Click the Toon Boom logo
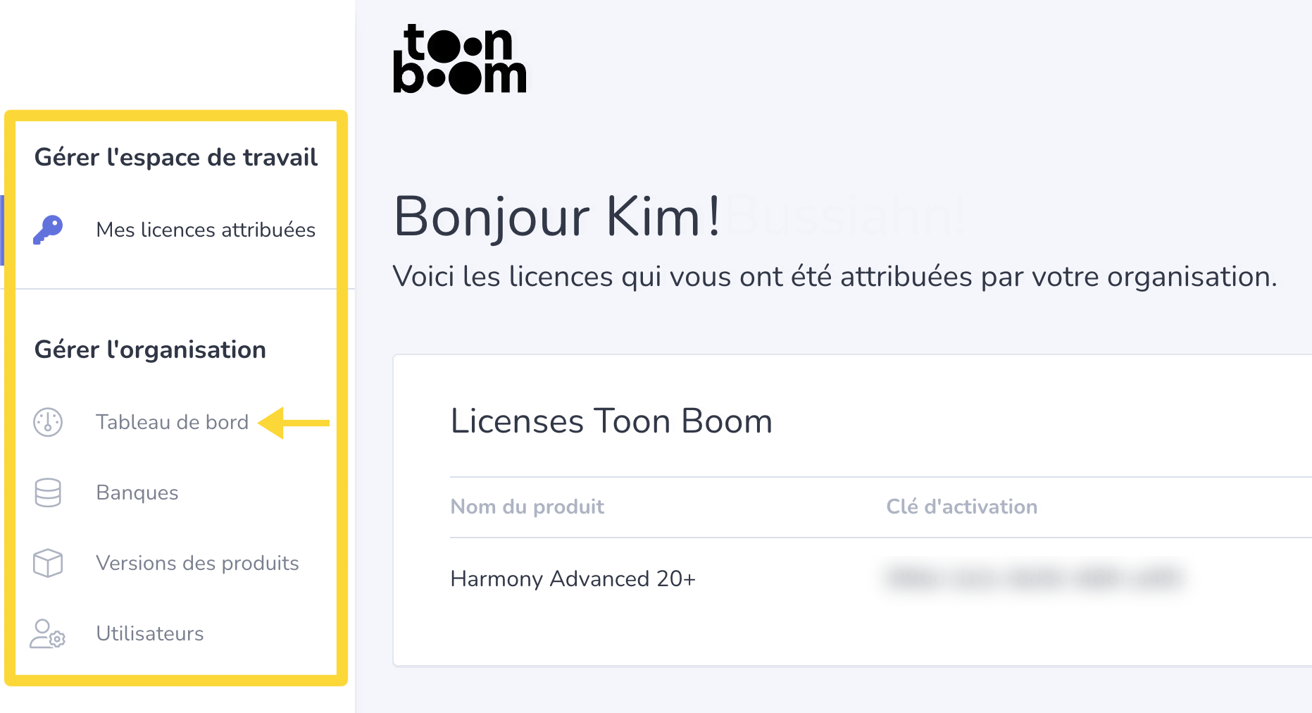The image size is (1312, 713). [460, 59]
